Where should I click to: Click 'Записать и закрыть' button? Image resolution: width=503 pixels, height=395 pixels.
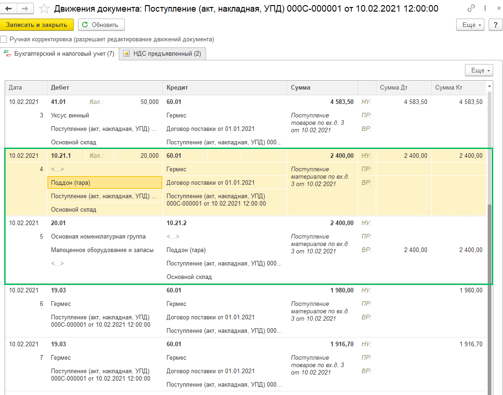pyautogui.click(x=37, y=25)
